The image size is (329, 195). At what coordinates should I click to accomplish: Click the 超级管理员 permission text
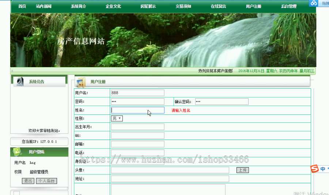(39, 172)
